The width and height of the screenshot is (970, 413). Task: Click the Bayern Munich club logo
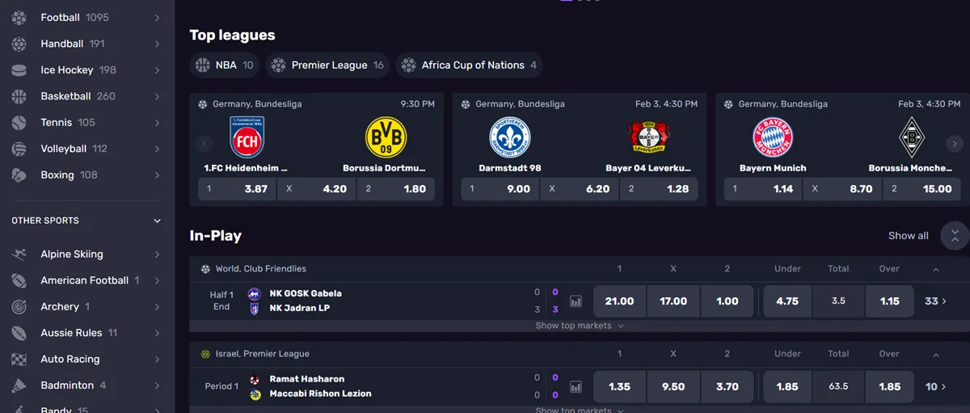[x=773, y=137]
